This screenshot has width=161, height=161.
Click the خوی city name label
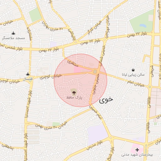tap(106, 100)
